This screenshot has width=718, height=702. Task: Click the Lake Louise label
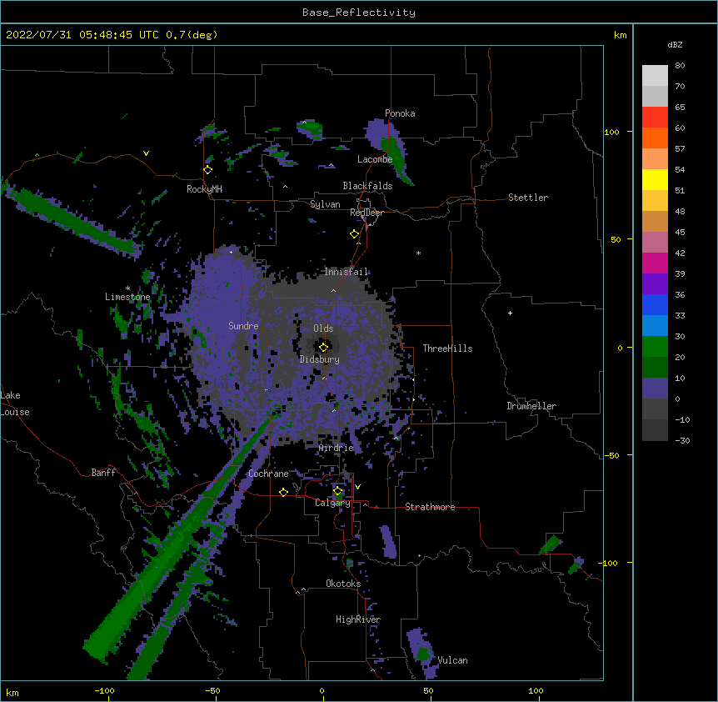coord(15,404)
